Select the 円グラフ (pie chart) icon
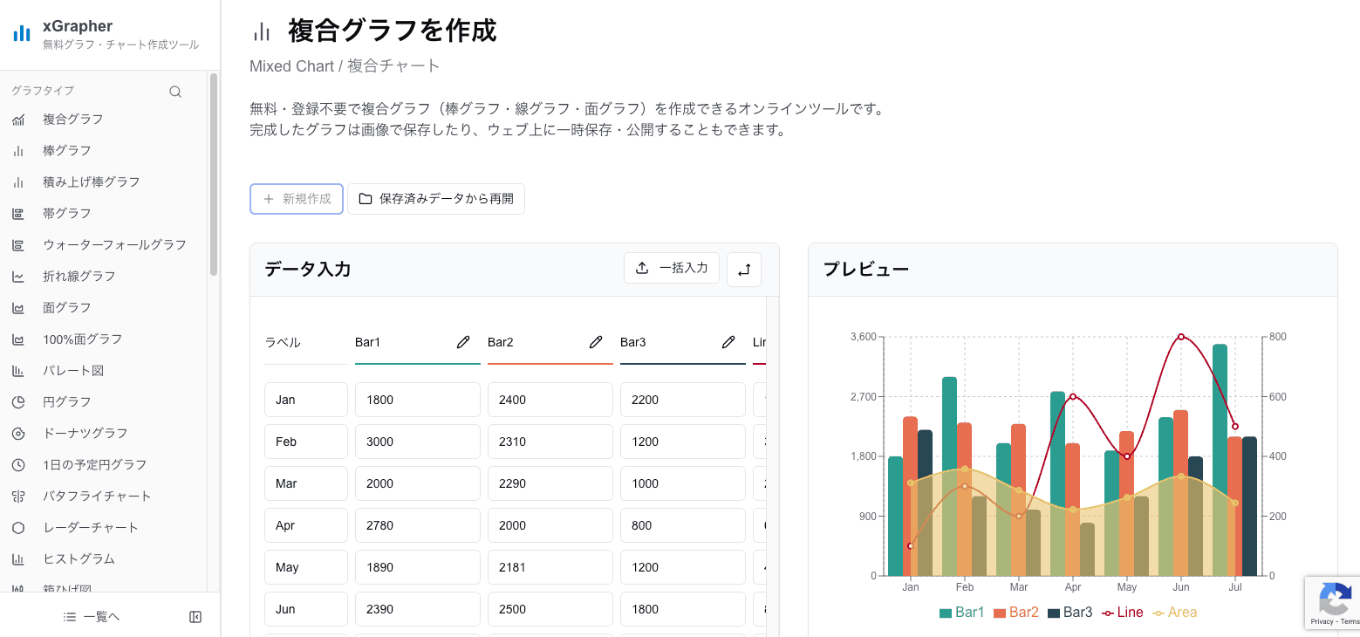Image resolution: width=1360 pixels, height=637 pixels. [x=18, y=401]
